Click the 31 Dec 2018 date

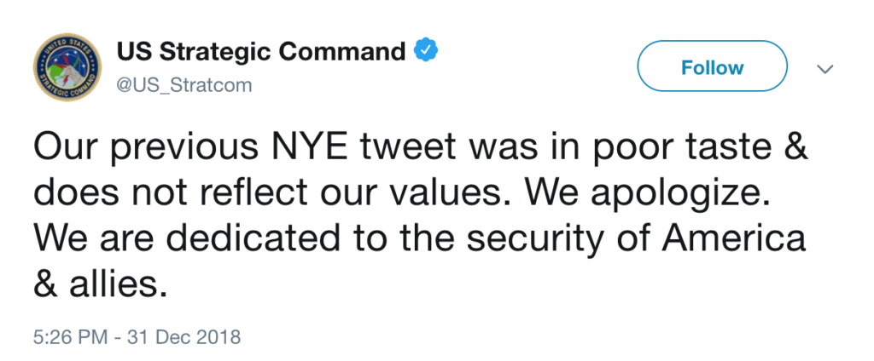point(184,337)
